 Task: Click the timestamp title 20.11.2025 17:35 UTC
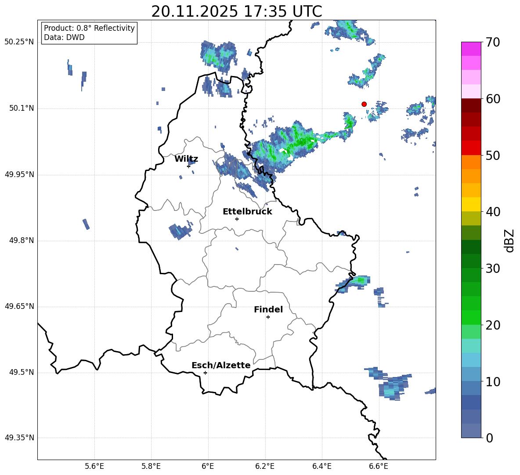pos(237,11)
